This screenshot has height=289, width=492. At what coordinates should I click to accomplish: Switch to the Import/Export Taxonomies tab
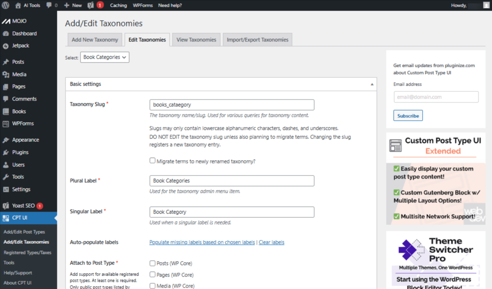click(x=257, y=40)
